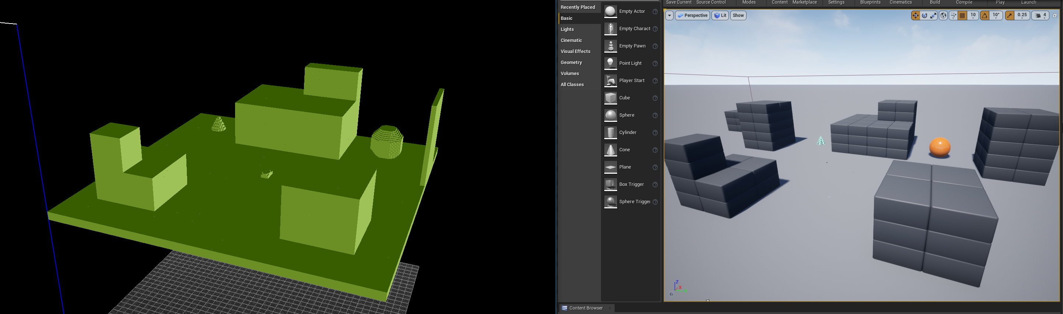Select the scale gizmo tool
Screen dimensions: 1063x314
point(934,16)
